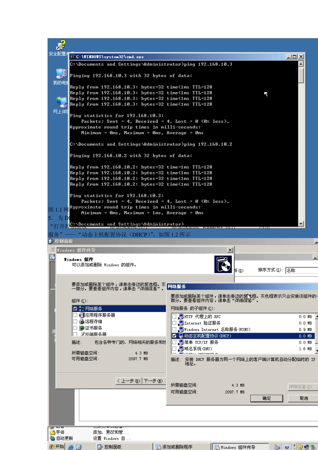
Task: Click the show desktop quick launch icon
Action: click(x=79, y=447)
